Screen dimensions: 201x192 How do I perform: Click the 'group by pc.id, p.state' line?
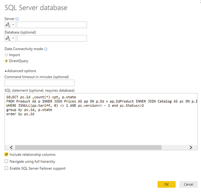click(29, 110)
